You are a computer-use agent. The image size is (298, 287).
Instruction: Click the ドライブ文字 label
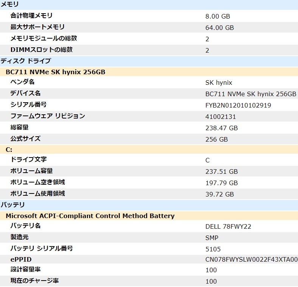click(x=28, y=159)
